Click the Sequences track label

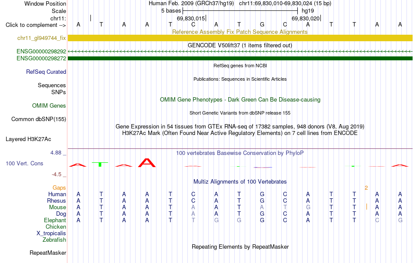[x=52, y=85]
